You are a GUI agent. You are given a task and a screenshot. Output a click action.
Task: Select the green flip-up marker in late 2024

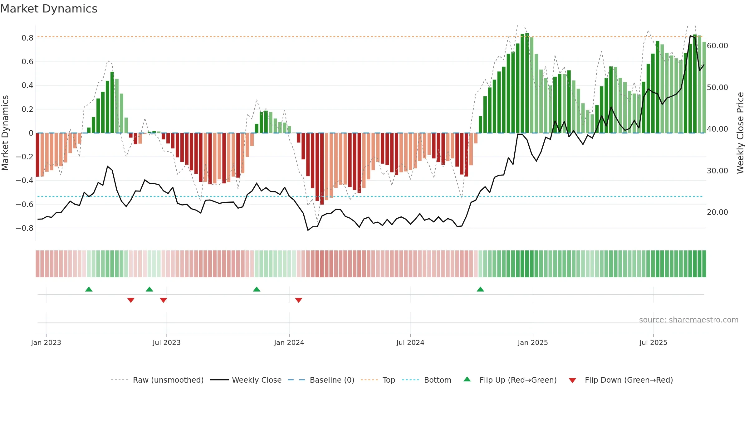[x=480, y=289]
